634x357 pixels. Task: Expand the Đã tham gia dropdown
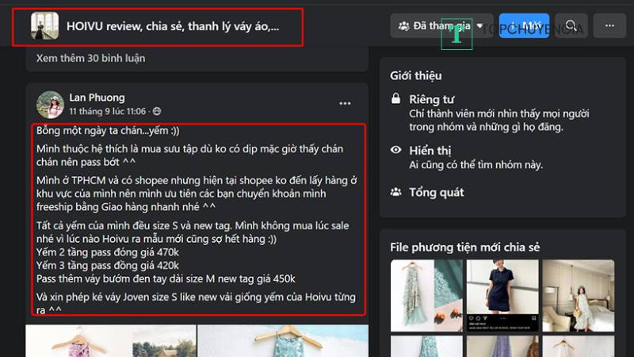click(441, 26)
